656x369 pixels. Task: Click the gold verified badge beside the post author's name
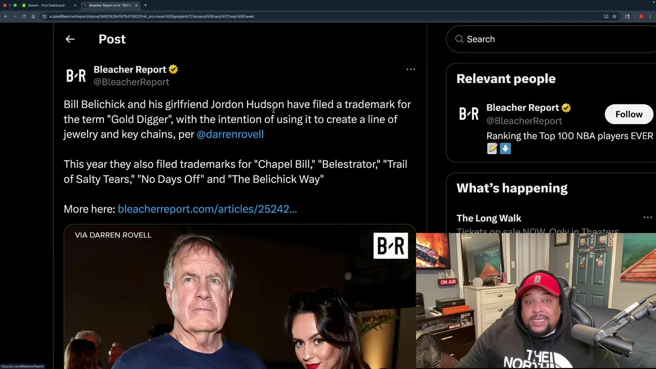173,69
